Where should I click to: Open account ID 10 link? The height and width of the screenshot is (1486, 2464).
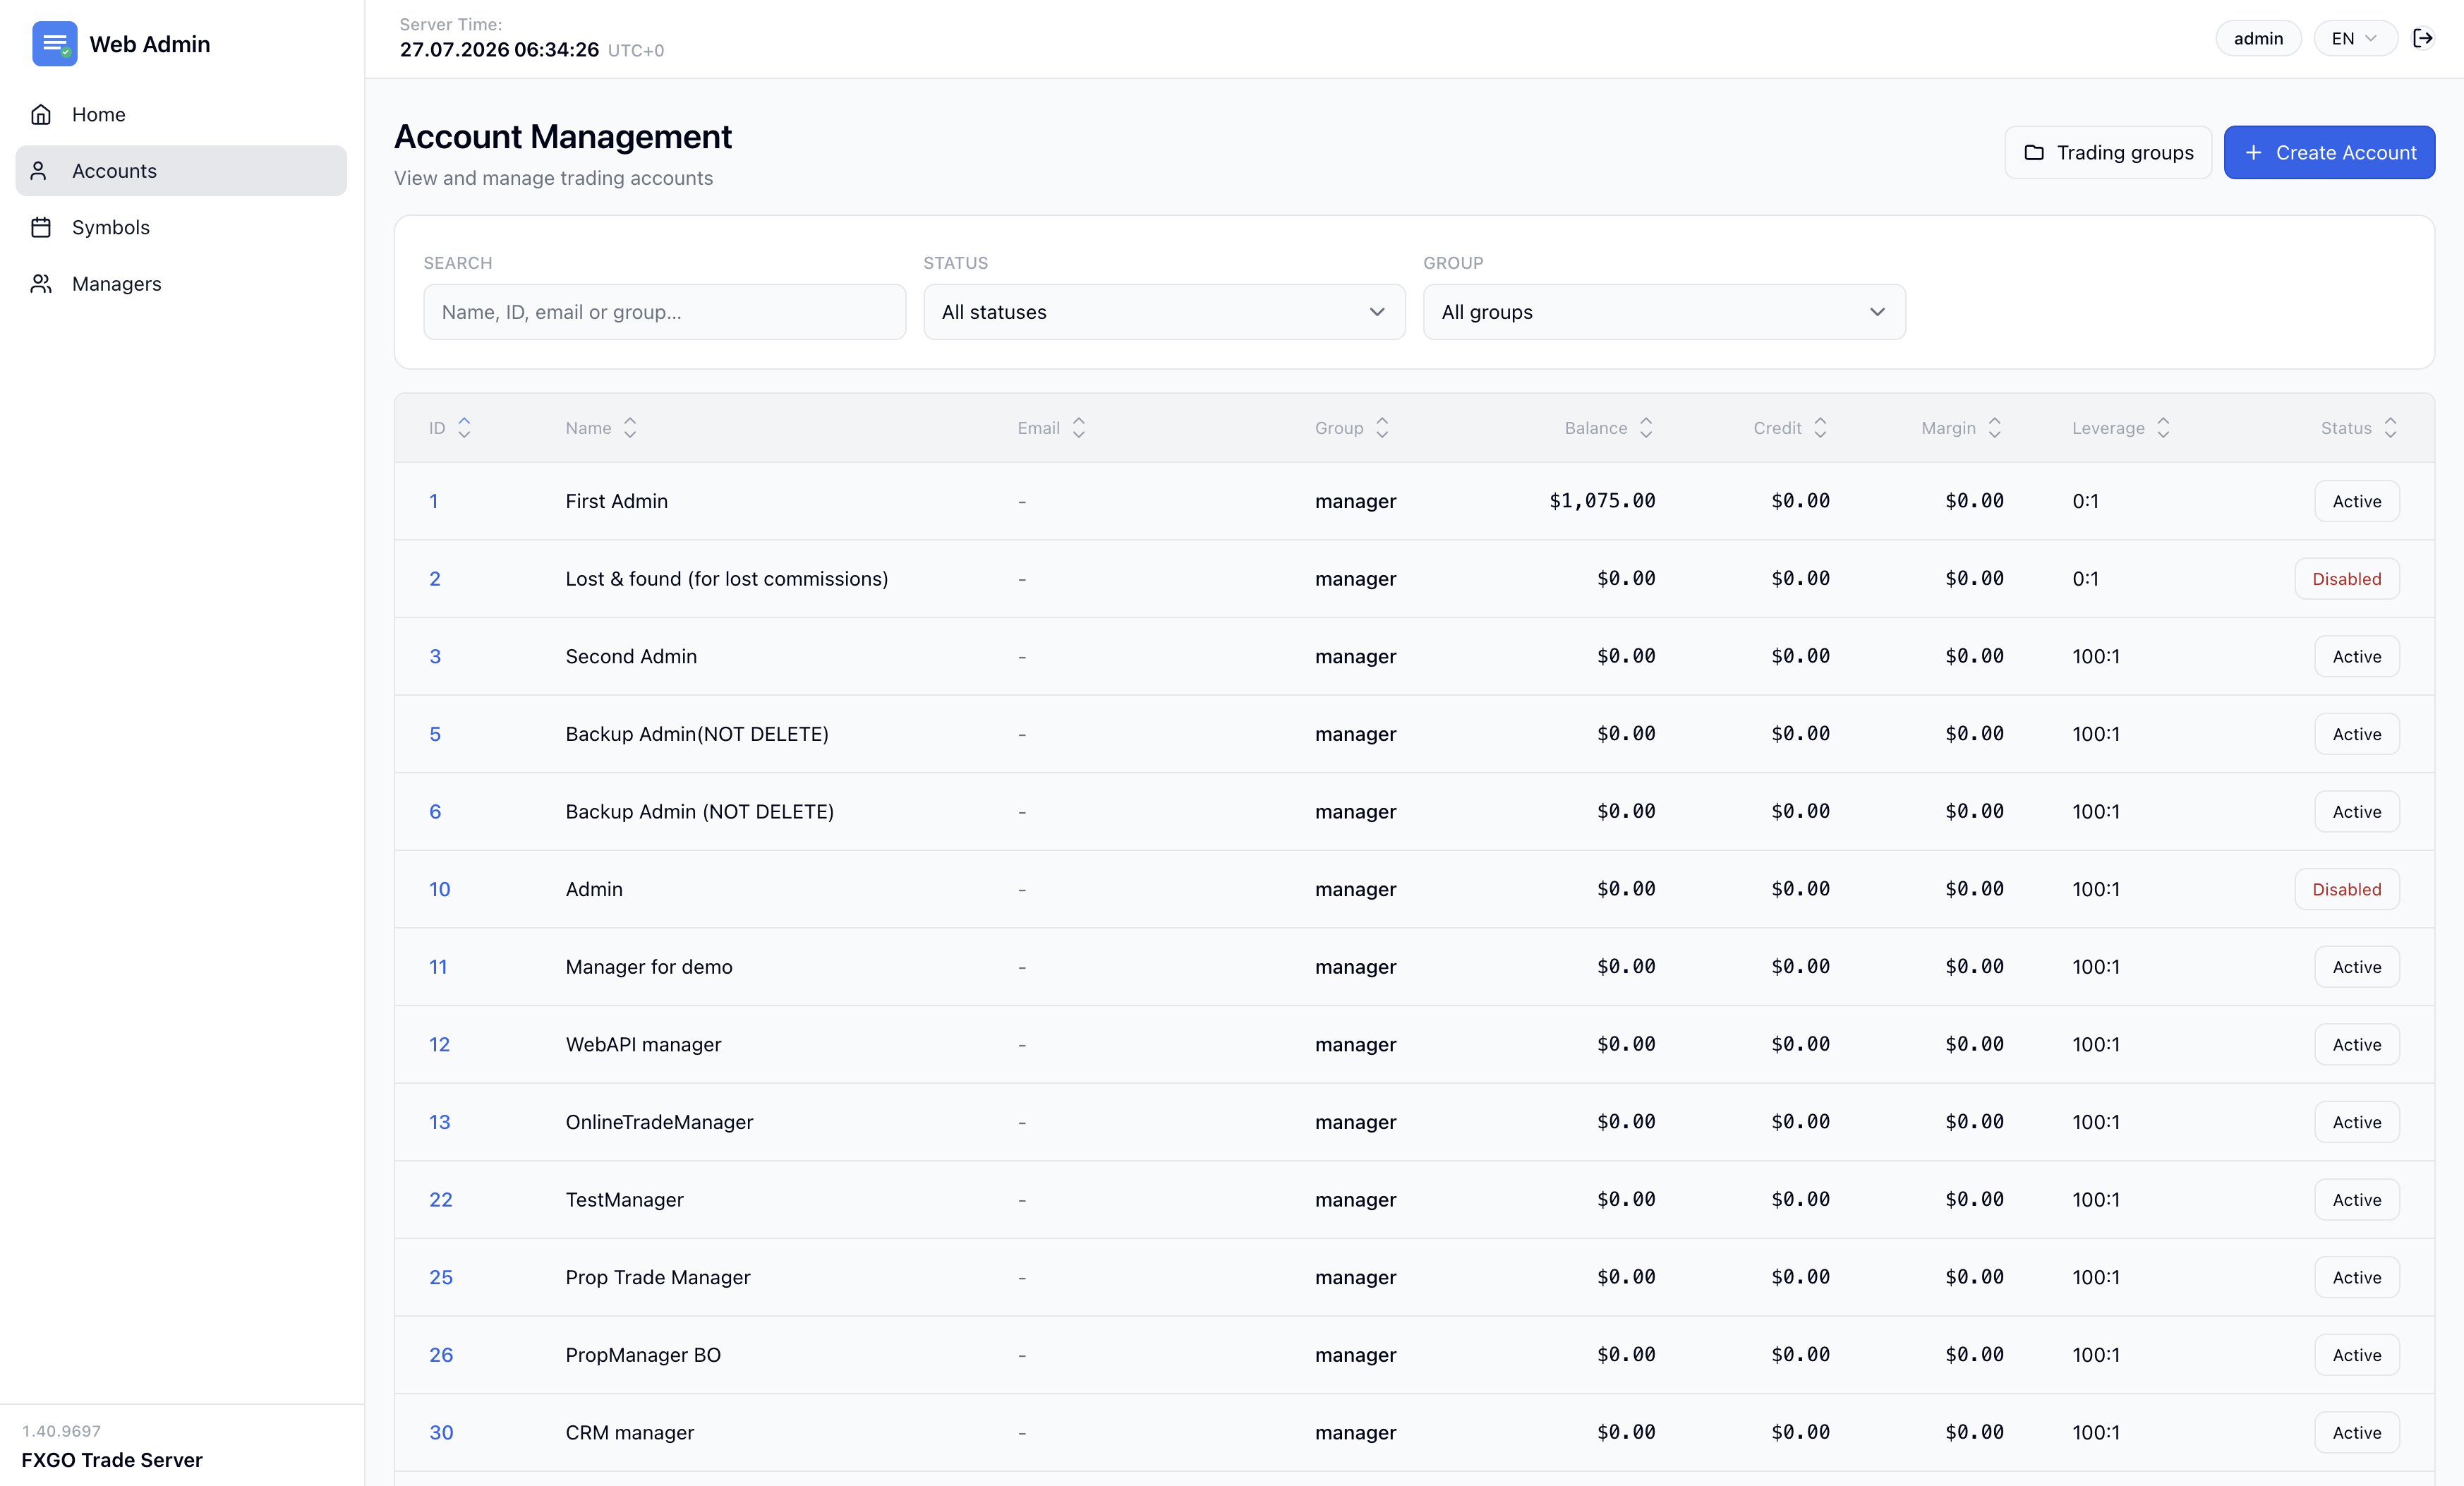[440, 889]
